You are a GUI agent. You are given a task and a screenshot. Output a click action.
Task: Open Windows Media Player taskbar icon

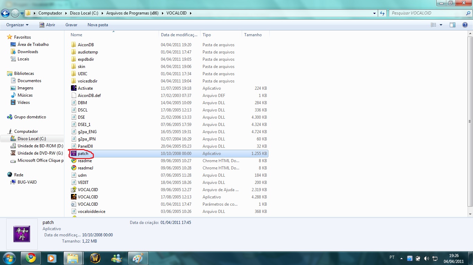click(52, 258)
